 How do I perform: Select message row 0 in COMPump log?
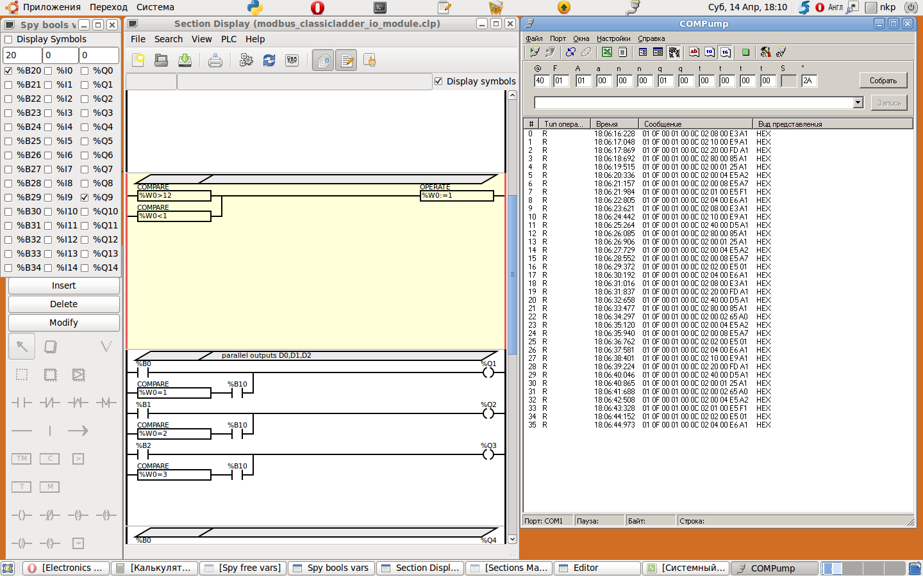tap(718, 134)
